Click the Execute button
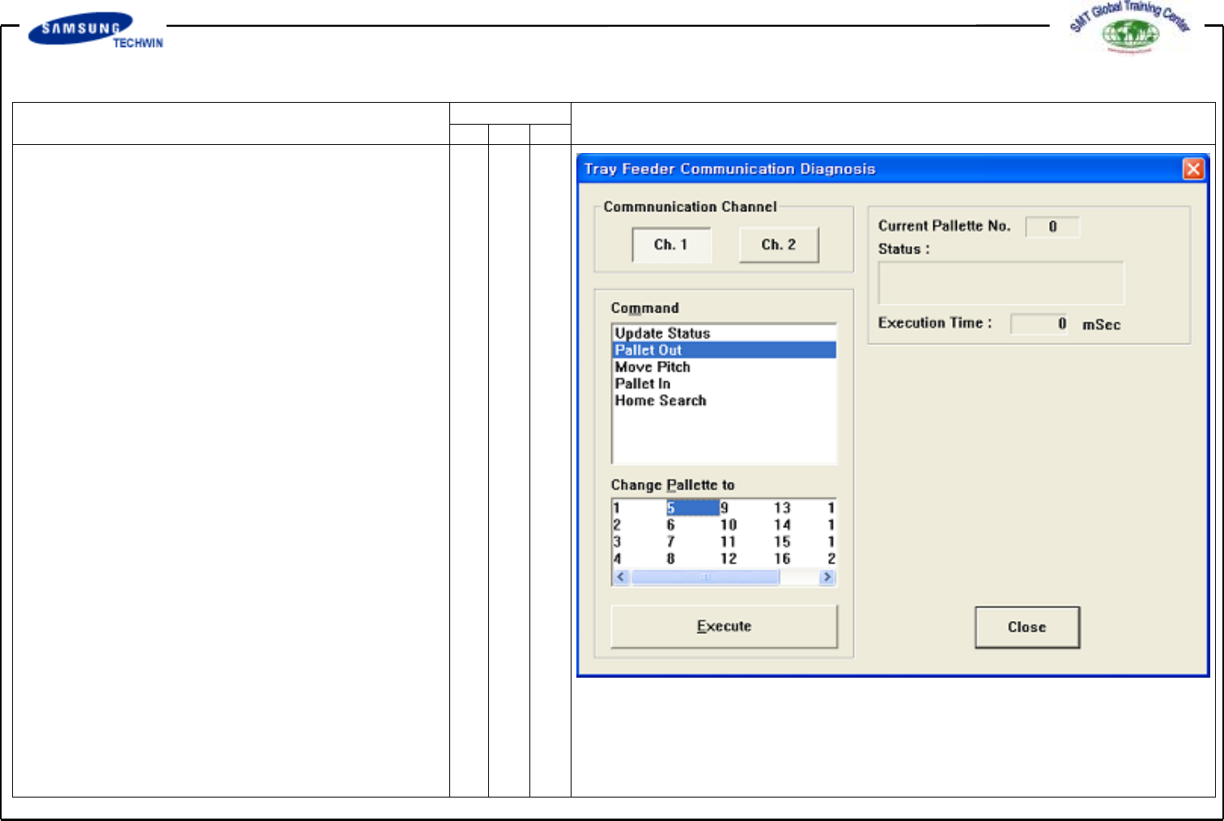 click(725, 626)
